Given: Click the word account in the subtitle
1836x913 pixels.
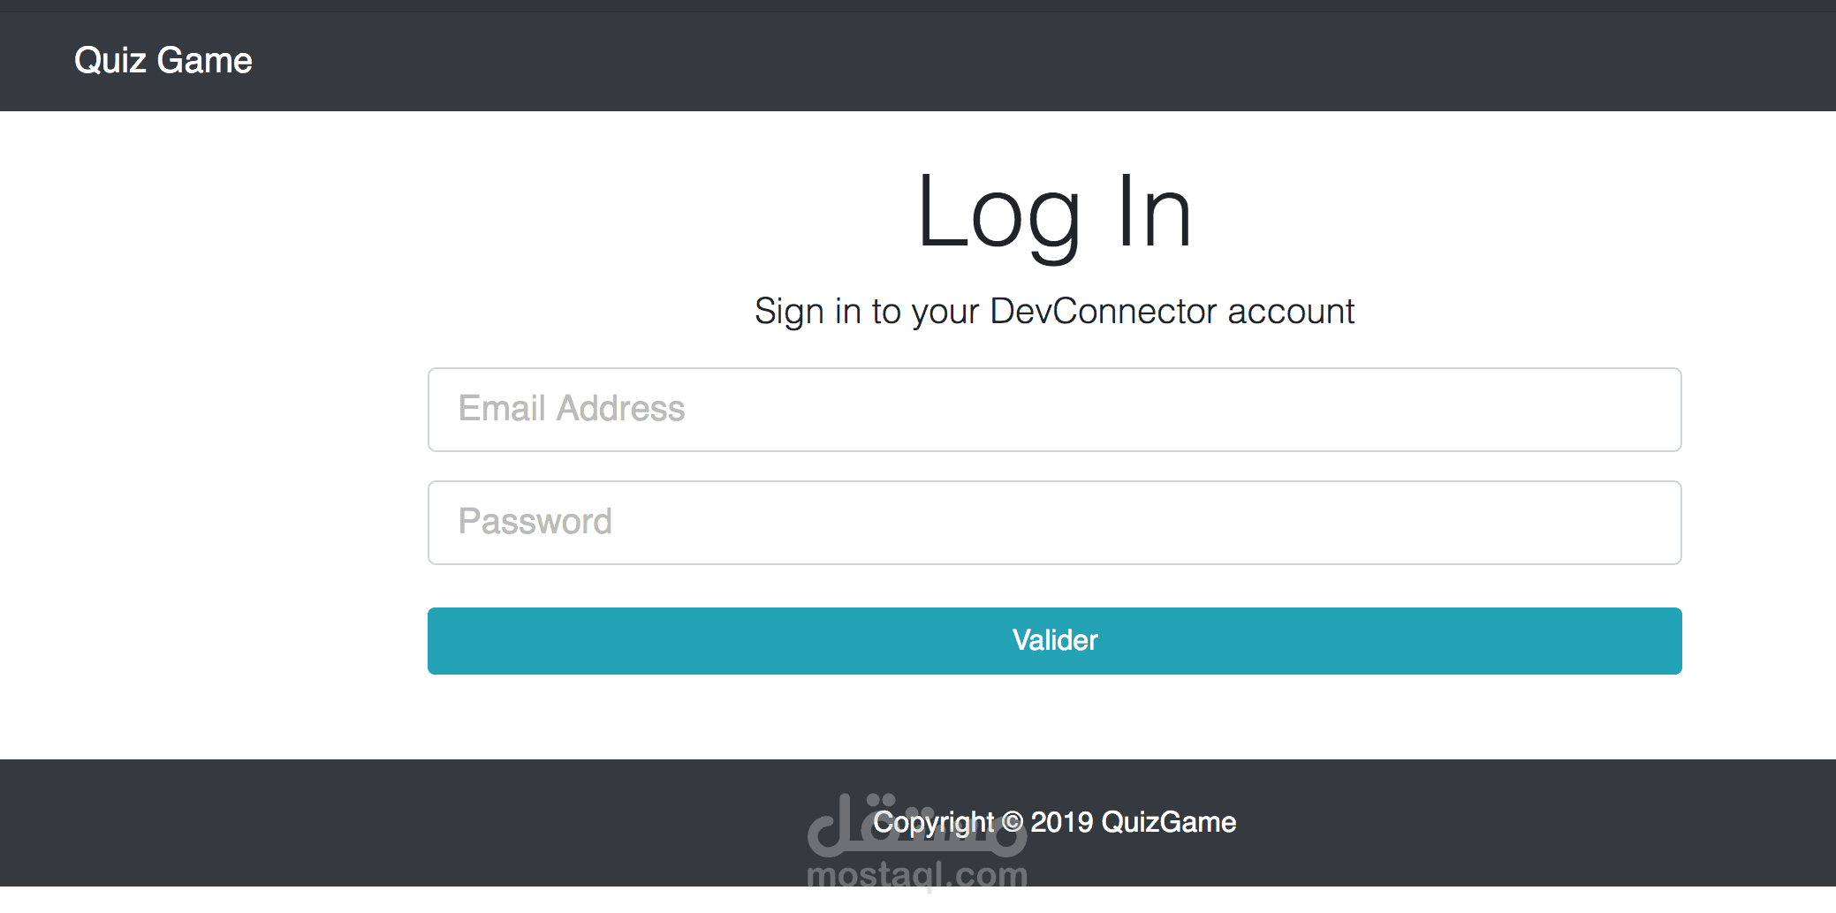Looking at the screenshot, I should 1291,312.
